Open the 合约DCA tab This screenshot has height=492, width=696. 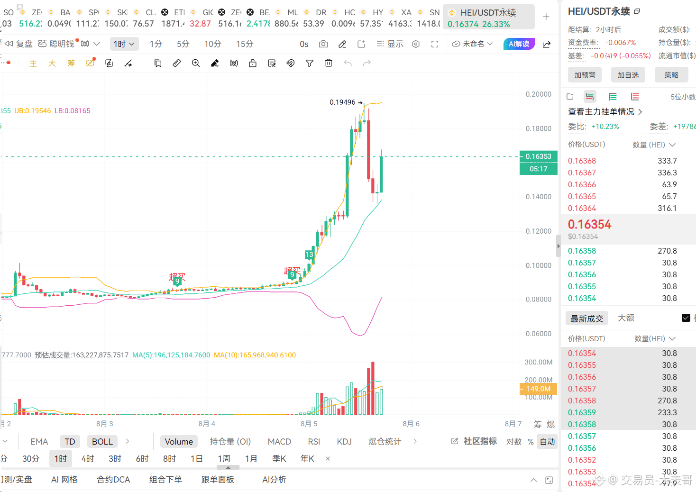coord(113,480)
